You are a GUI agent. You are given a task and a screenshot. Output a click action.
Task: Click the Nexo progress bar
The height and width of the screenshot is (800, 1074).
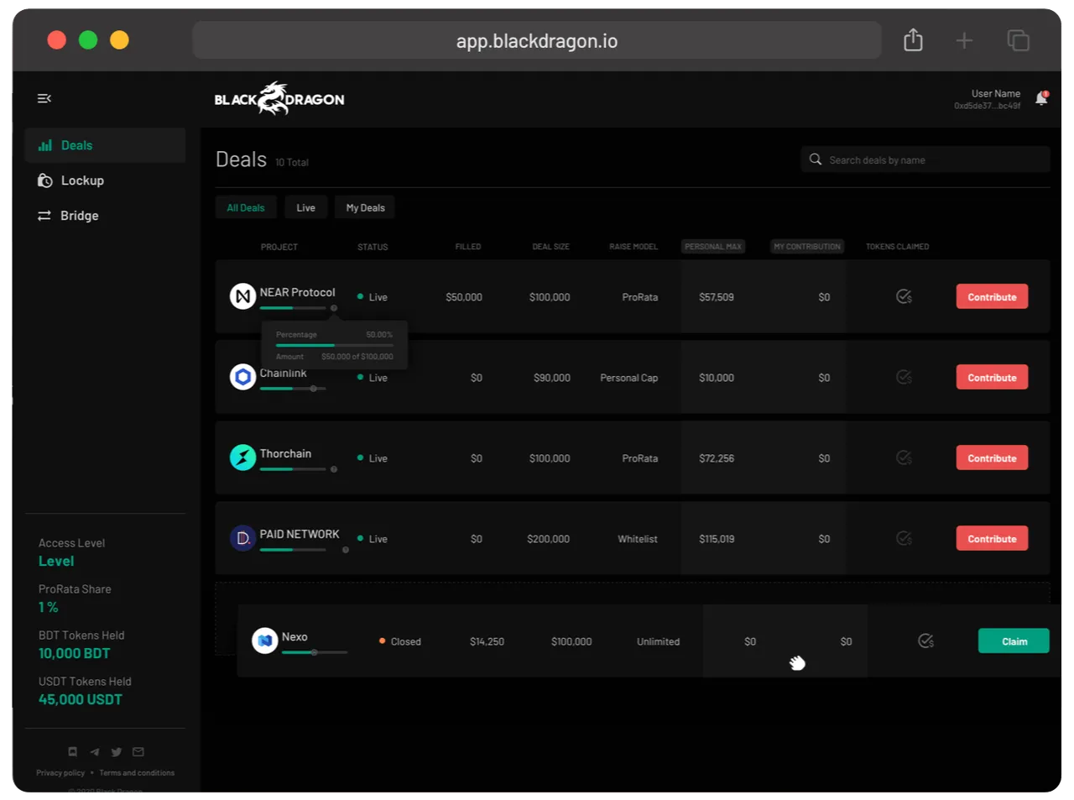coord(315,652)
